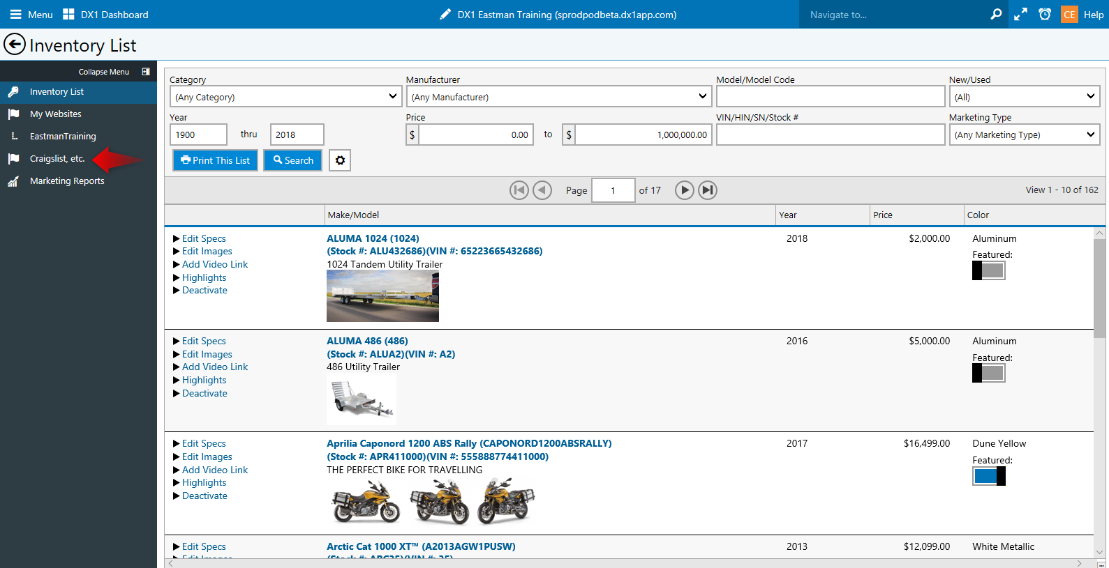Open the Aprilia Caponord 1200 ABS Rally link
This screenshot has height=568, width=1109.
coord(469,443)
